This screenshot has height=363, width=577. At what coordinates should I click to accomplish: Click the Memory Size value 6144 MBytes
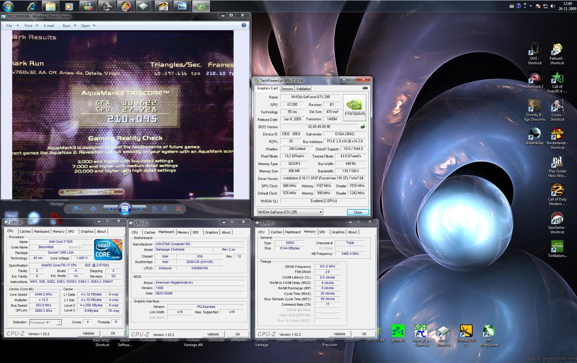[x=290, y=248]
